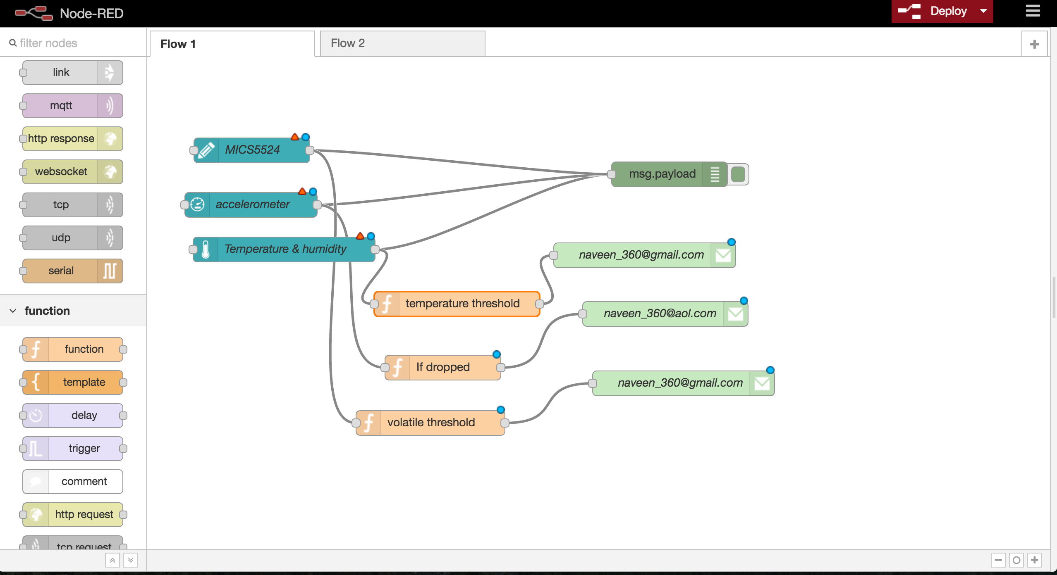Viewport: 1057px width, 575px height.
Task: Click the right sidebar resize handle
Action: [x=1054, y=297]
